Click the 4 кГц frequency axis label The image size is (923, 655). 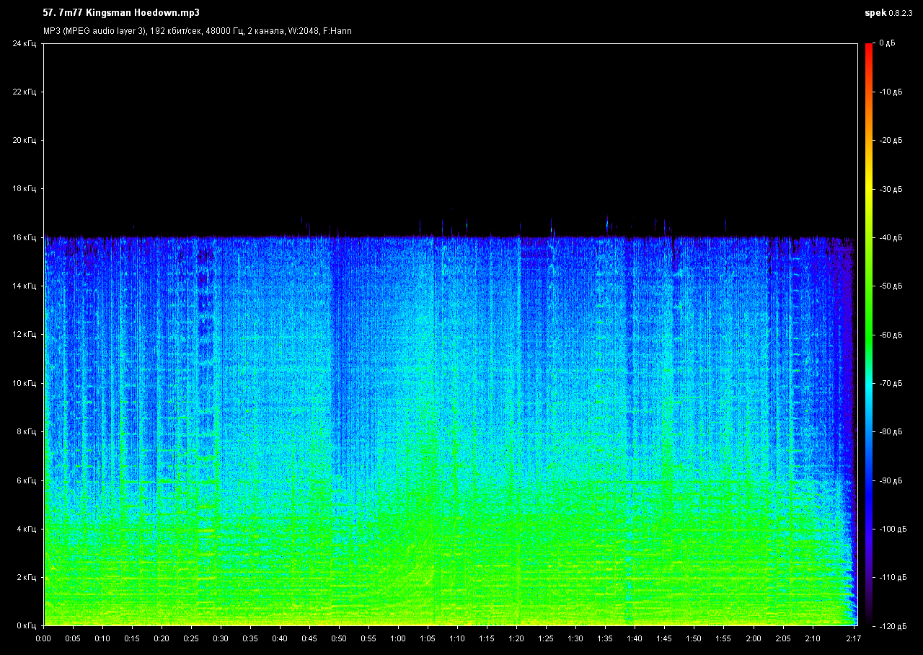(25, 529)
